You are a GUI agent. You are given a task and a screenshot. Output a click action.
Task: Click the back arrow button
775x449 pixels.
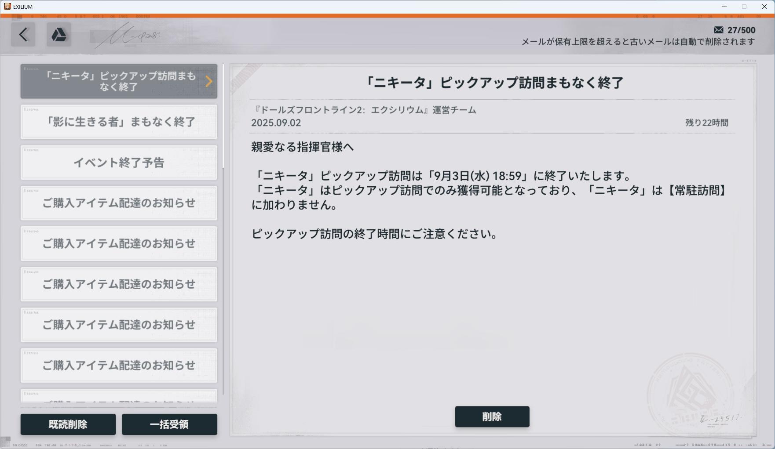[x=23, y=34]
